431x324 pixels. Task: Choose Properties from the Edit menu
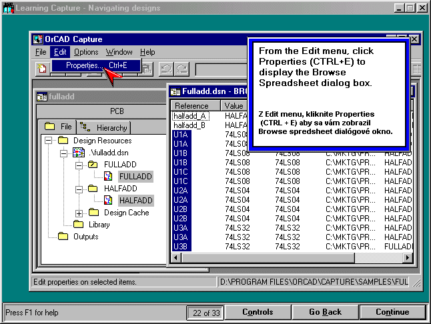click(84, 65)
